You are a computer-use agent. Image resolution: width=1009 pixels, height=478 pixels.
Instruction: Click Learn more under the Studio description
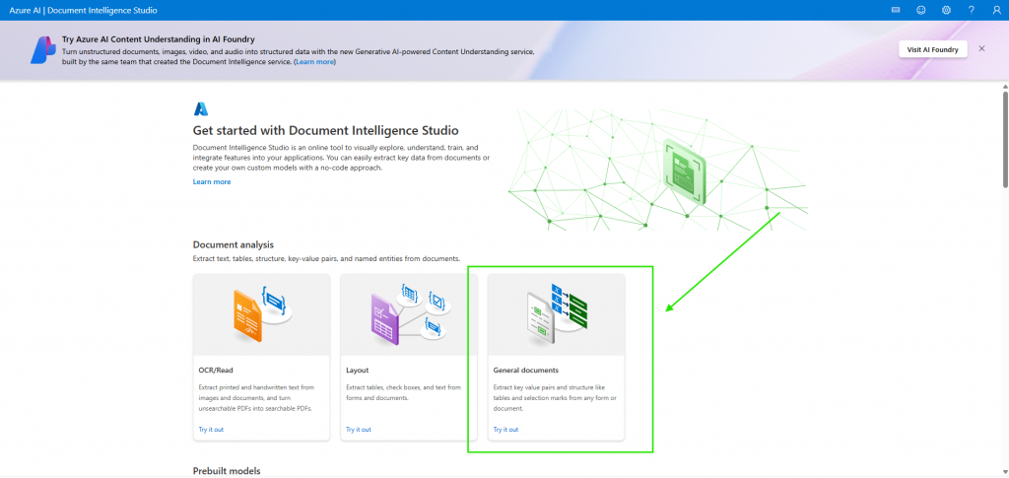(212, 182)
